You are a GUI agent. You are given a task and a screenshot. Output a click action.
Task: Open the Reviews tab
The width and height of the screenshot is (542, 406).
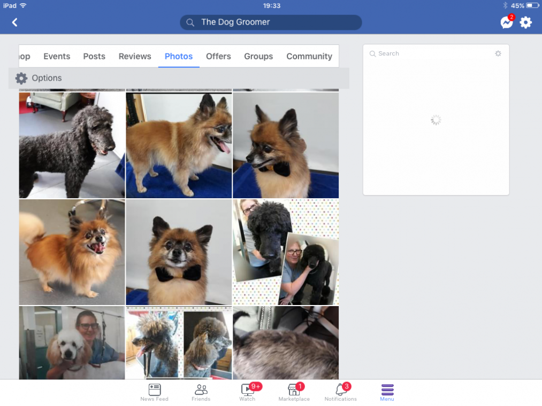[x=135, y=56]
